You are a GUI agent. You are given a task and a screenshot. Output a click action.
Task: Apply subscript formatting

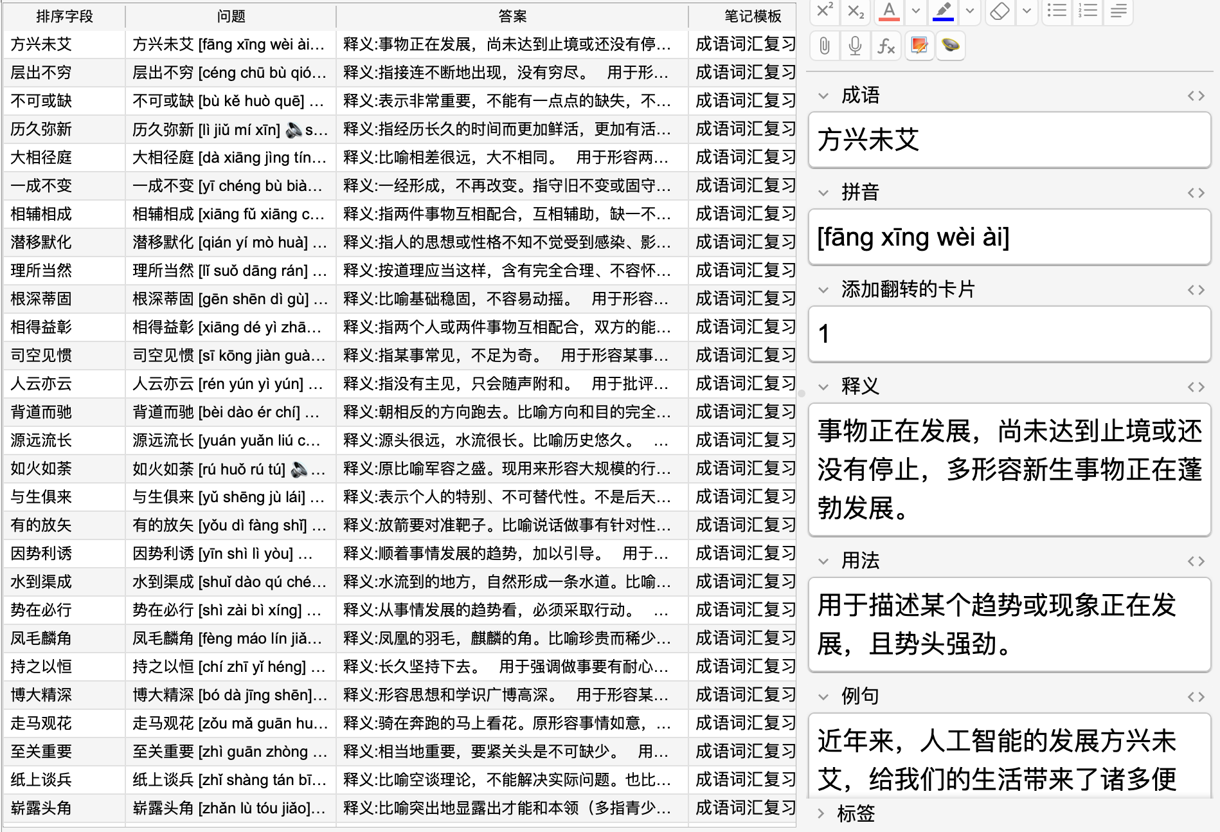856,11
